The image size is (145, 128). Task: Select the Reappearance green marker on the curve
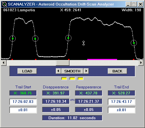point(68,38)
